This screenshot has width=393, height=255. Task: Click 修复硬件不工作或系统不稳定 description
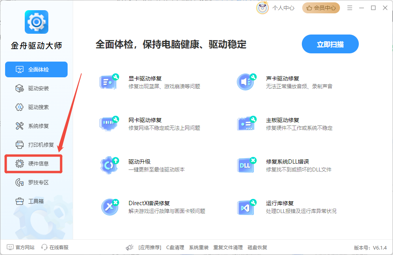click(299, 128)
